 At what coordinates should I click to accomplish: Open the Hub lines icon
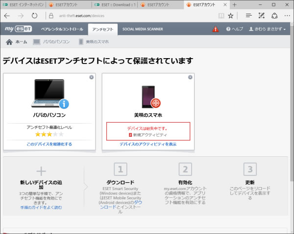(248, 16)
